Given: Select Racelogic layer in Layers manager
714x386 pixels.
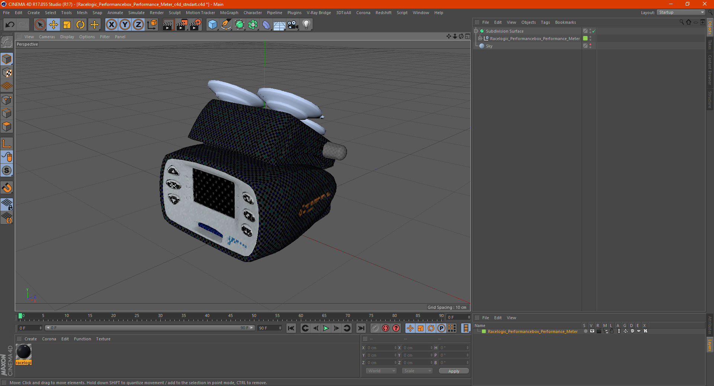Looking at the screenshot, I should (x=533, y=331).
